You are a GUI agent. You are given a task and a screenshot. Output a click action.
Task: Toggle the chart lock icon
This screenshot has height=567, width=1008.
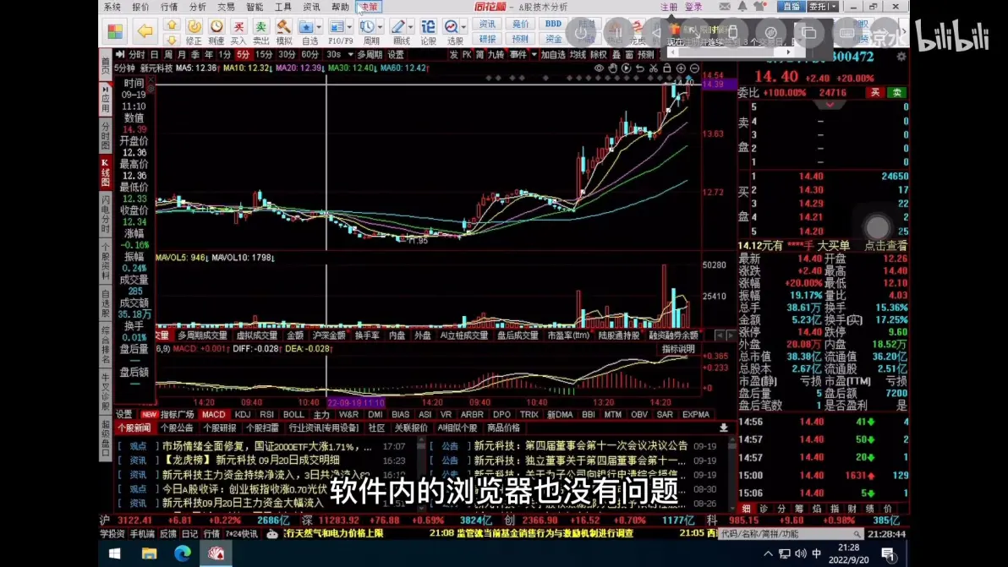[x=667, y=68]
